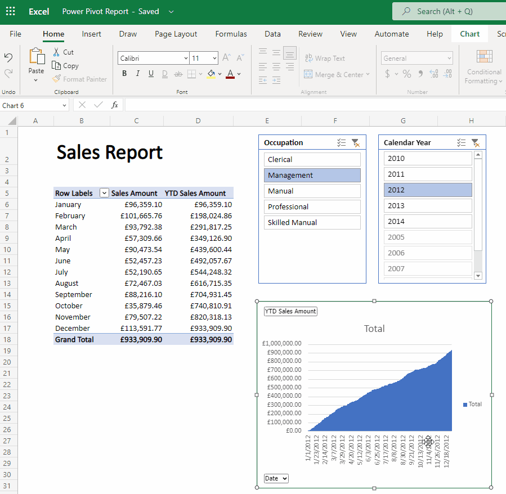Screen dimensions: 506x494
Task: Open the Calibri font name dropdown
Action: coord(186,58)
